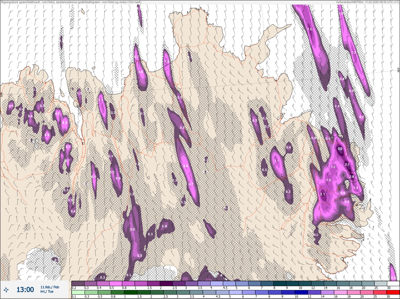Click the 1.5 precipitation value on the map
Screen dimensions: 400x299
click(x=328, y=180)
